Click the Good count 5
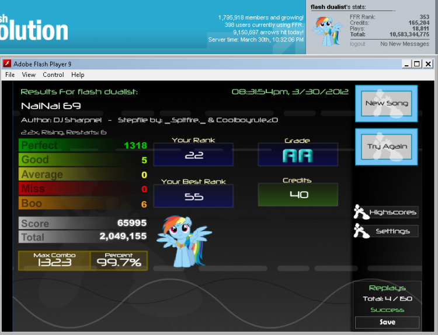The width and height of the screenshot is (438, 335). 144,160
